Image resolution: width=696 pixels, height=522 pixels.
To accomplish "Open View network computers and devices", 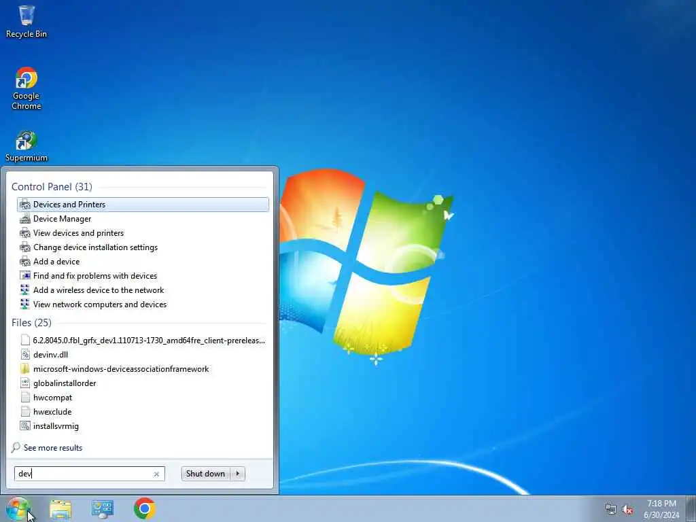I will pos(143,304).
